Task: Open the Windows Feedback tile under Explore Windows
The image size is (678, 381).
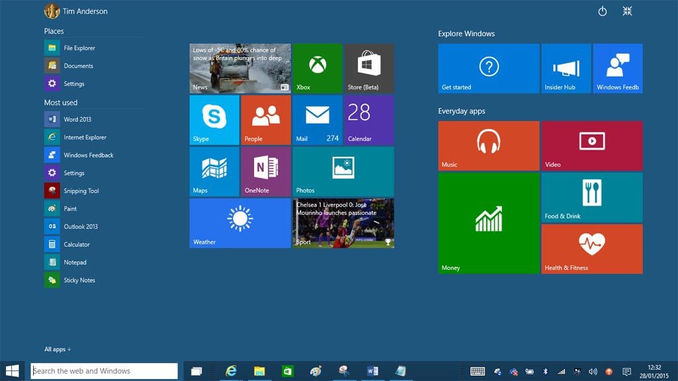Action: [x=618, y=68]
